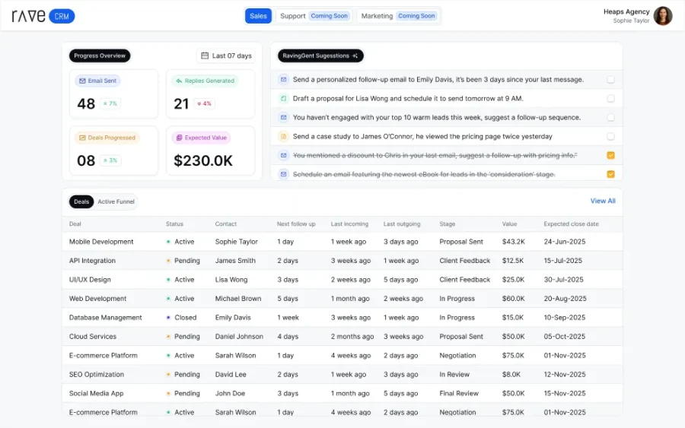Switch to the Active Funnel tab

(116, 201)
